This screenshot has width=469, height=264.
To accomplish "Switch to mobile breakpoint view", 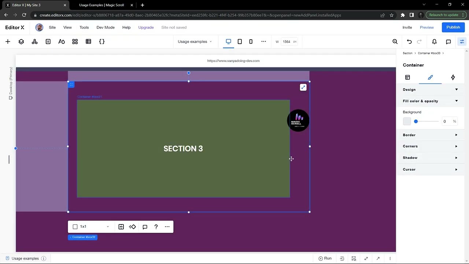I will pos(251,41).
